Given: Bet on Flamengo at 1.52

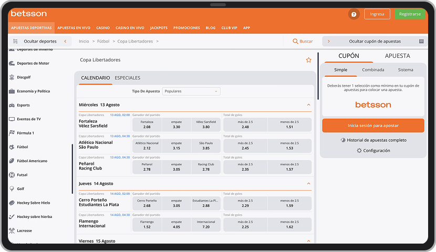Looking at the screenshot, I should pos(147,225).
